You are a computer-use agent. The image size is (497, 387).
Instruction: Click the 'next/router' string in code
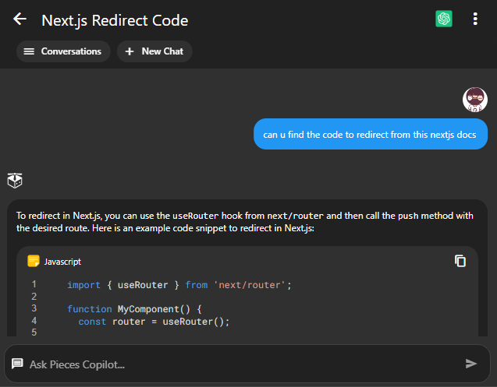pos(250,285)
